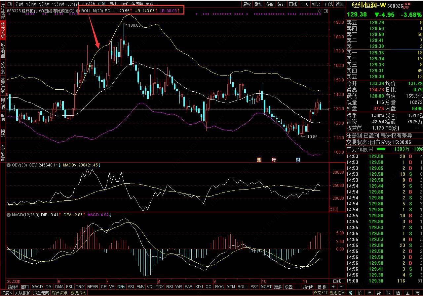Click the X10 scale label in OBV panel

(x=333, y=209)
